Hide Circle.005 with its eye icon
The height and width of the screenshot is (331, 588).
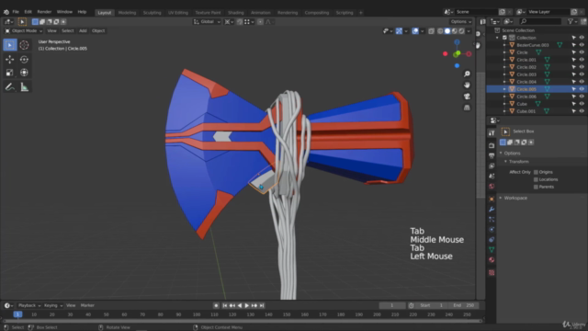pos(582,89)
